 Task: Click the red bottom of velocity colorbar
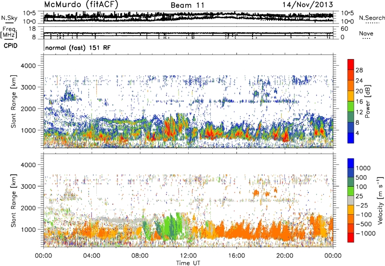click(x=351, y=238)
